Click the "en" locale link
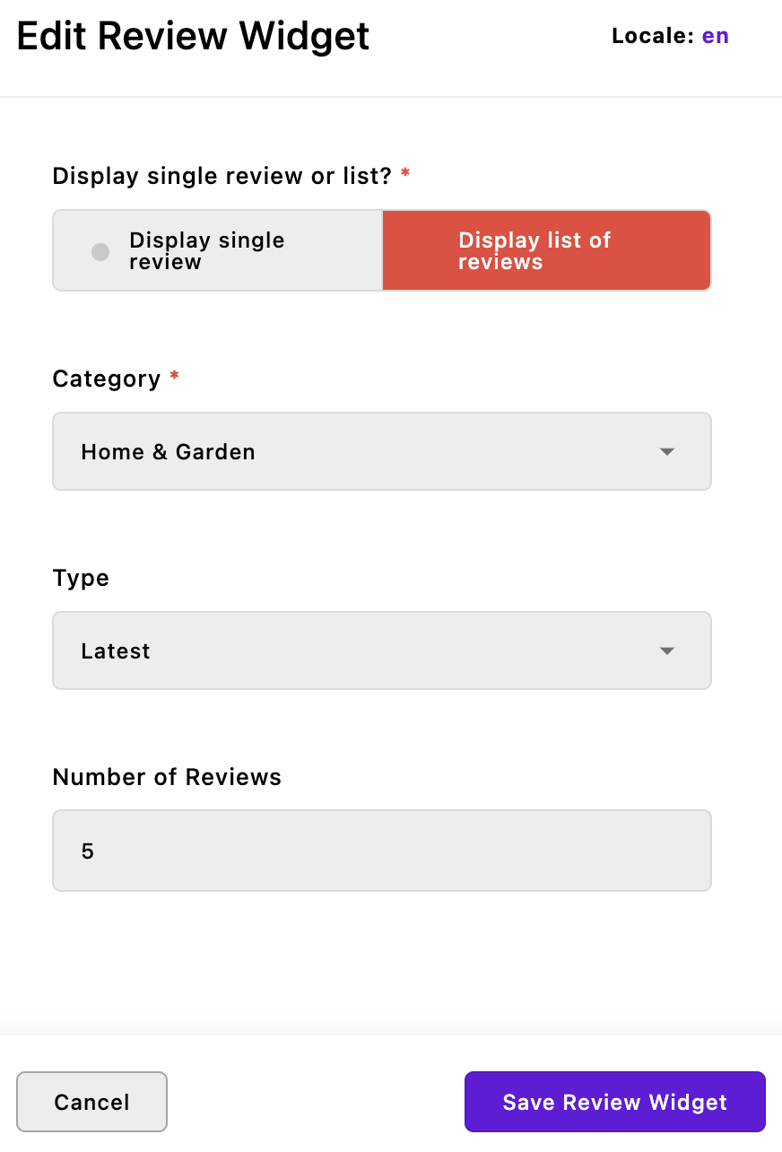The width and height of the screenshot is (782, 1152). click(716, 36)
